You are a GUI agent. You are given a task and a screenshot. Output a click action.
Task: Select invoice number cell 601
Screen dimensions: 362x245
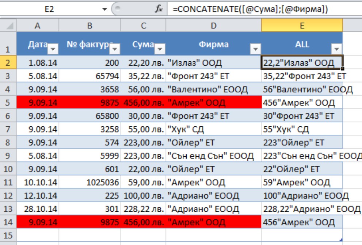point(89,169)
